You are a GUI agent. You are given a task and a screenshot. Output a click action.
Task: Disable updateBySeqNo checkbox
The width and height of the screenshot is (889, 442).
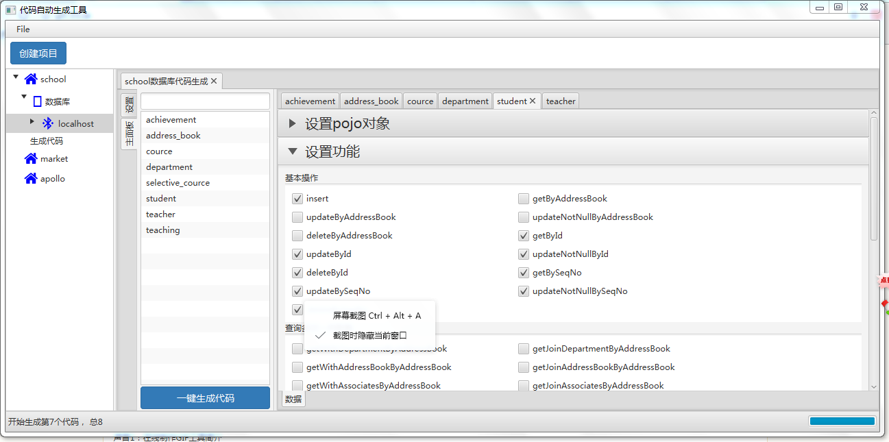click(297, 291)
